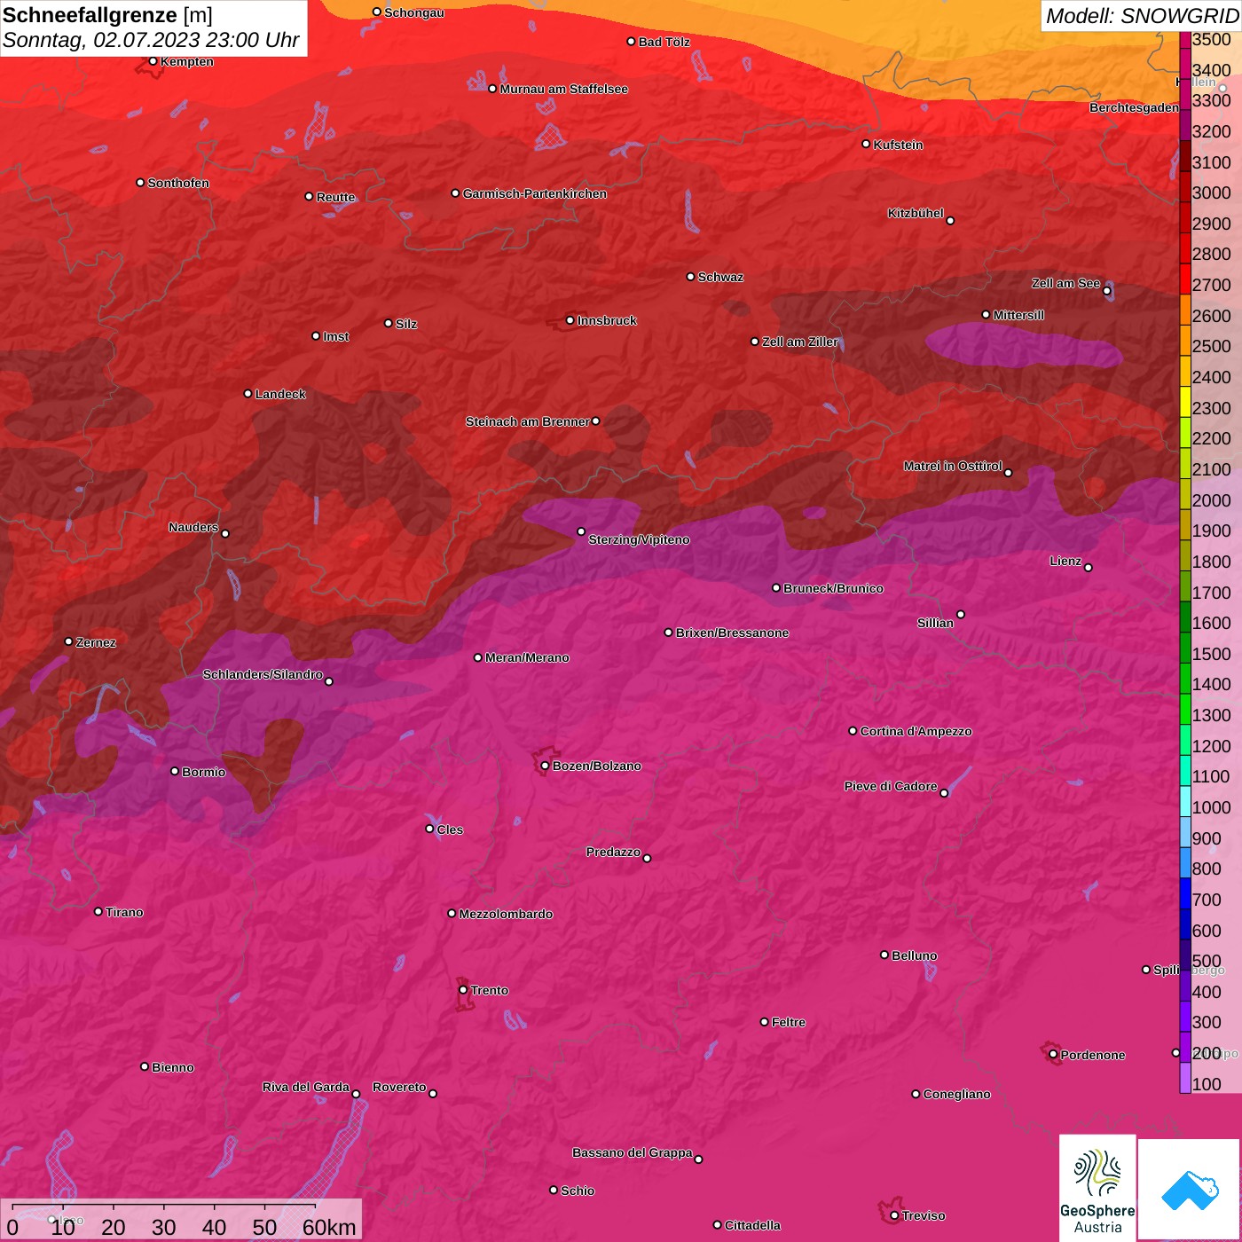Click the "Mezzolombardo" map label
The height and width of the screenshot is (1242, 1242).
[x=506, y=914]
